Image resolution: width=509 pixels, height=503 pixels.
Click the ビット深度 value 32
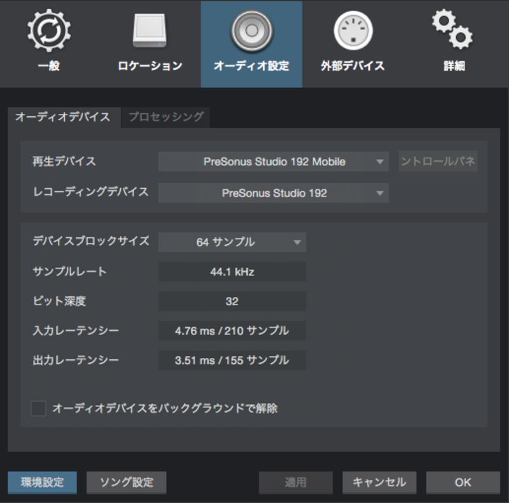point(232,301)
